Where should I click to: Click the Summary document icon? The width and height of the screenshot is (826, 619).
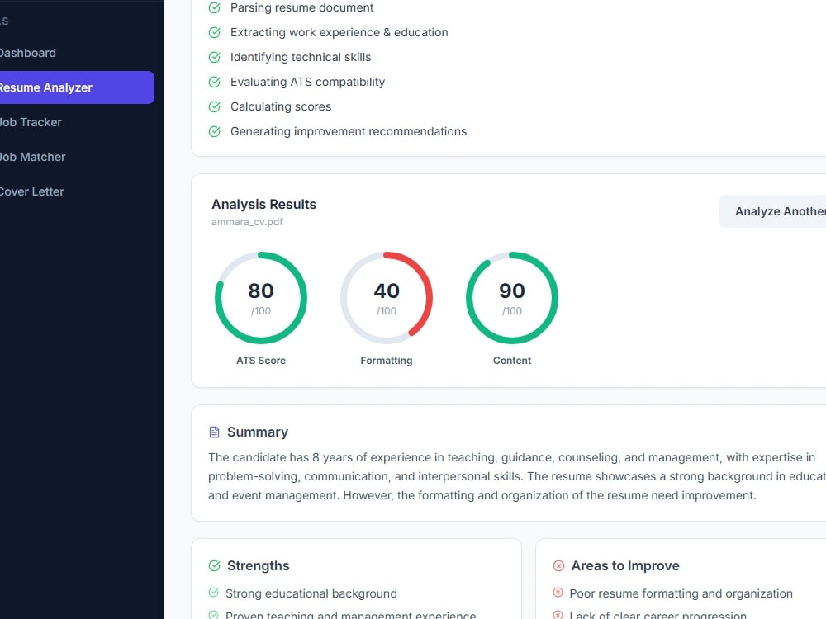pyautogui.click(x=215, y=432)
